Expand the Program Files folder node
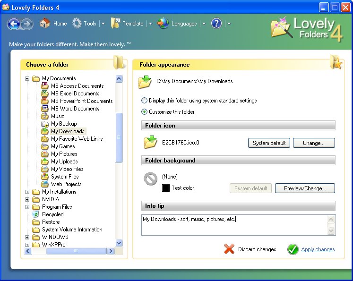 click(27, 207)
